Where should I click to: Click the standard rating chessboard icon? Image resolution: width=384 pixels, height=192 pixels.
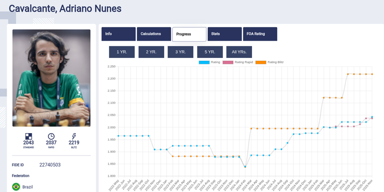[x=28, y=136]
